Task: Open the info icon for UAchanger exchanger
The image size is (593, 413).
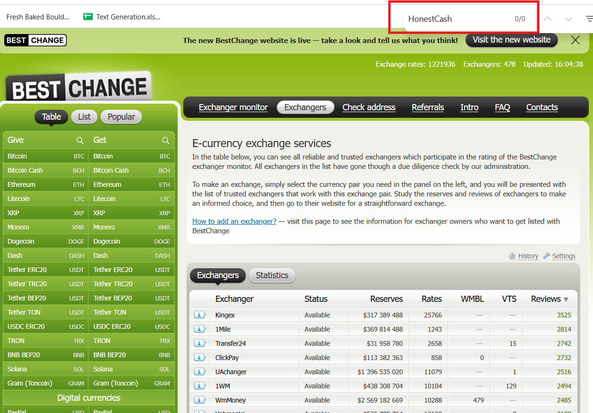Action: 200,372
